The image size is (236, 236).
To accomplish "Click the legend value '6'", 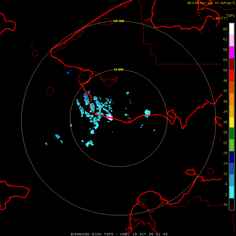I will click(226, 184).
